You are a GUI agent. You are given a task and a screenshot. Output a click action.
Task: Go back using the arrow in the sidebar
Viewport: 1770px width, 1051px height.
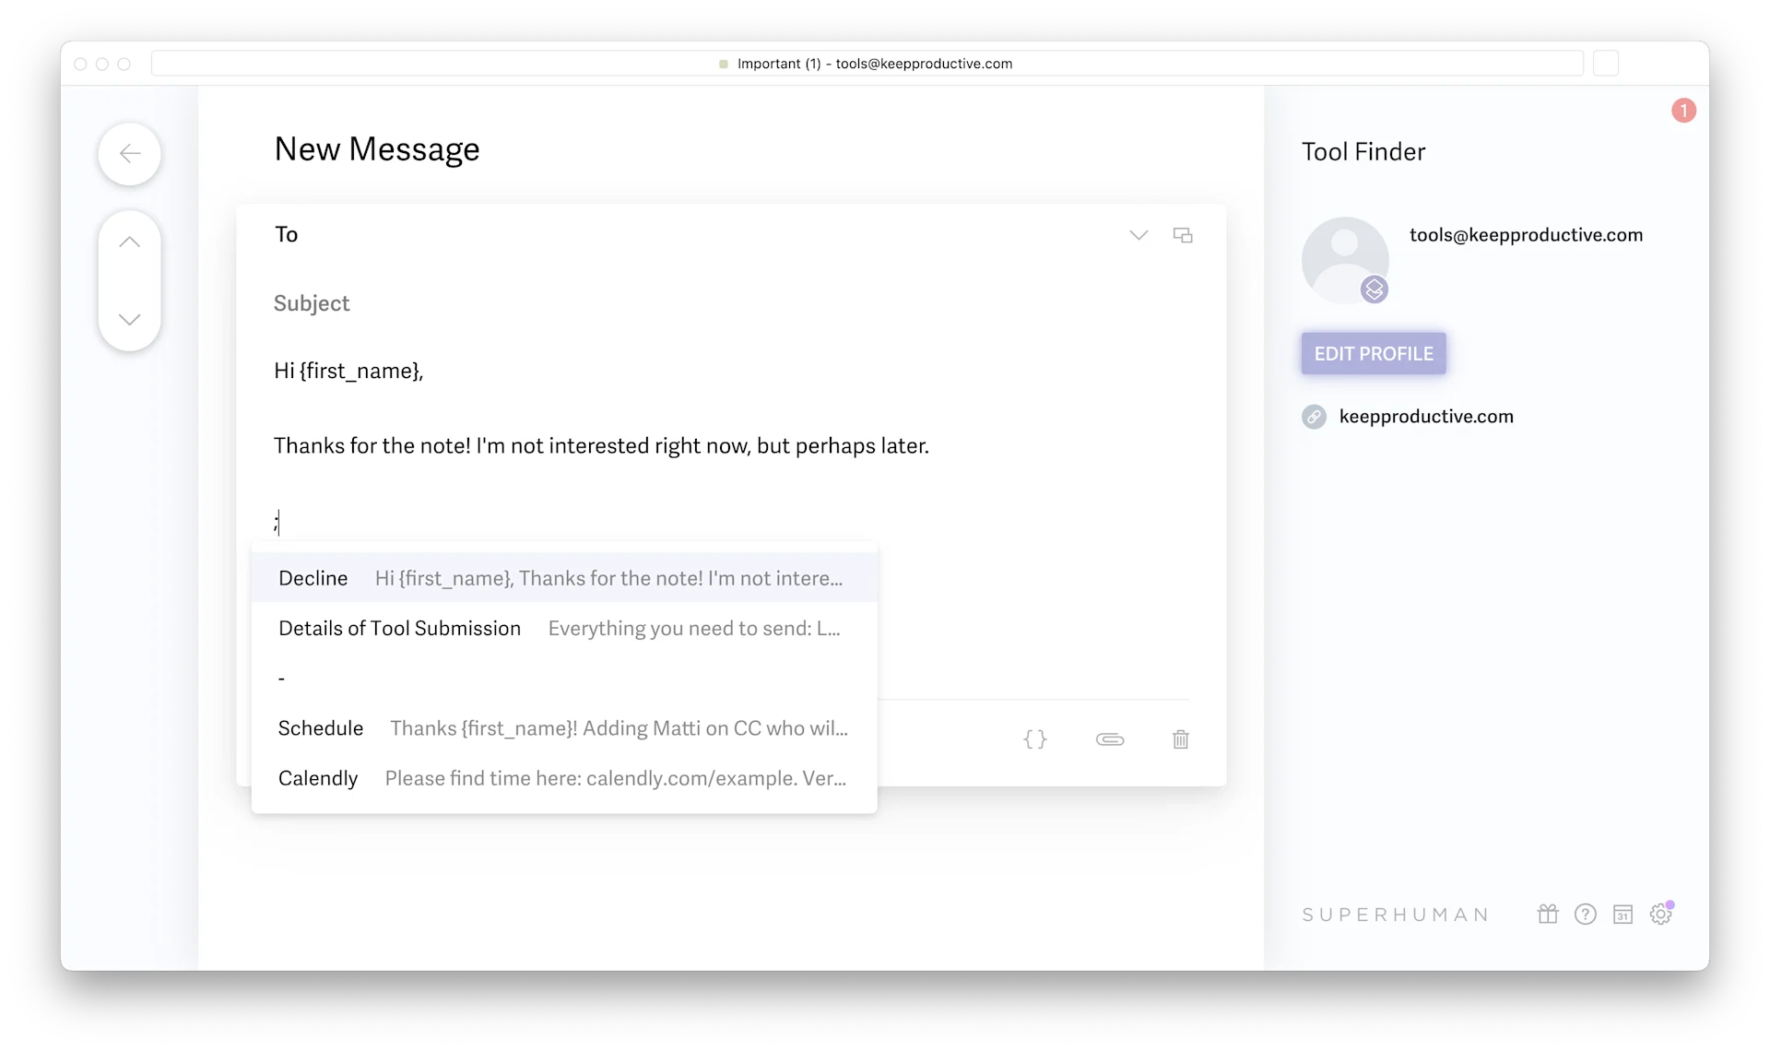129,153
